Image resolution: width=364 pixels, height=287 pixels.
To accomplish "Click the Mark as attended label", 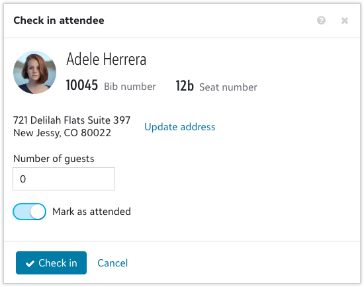I will click(92, 212).
